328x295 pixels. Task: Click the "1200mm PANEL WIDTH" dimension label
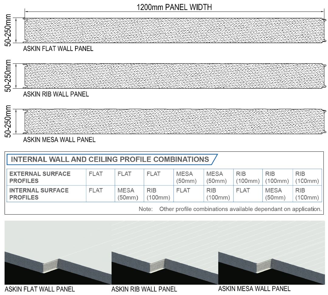pyautogui.click(x=174, y=7)
